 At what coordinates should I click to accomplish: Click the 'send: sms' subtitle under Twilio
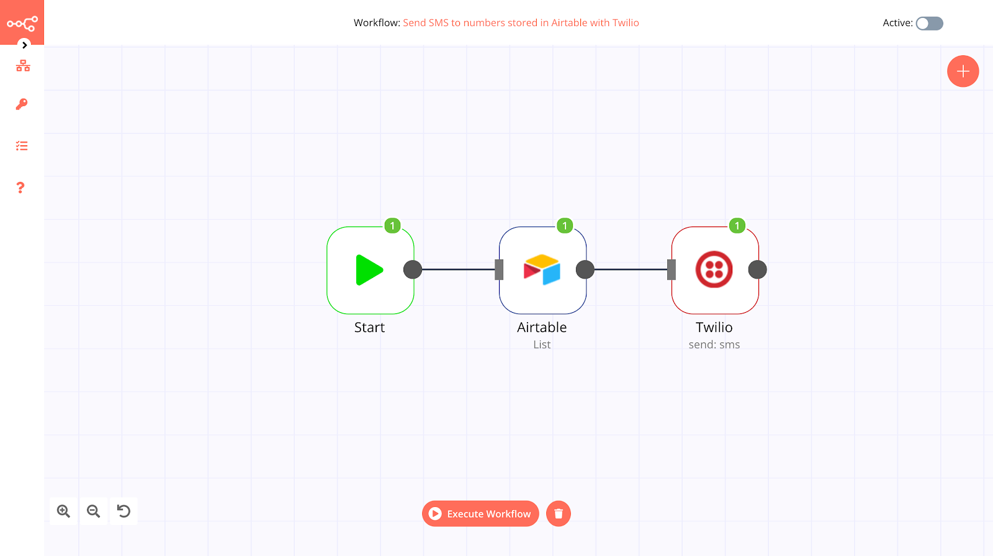(x=714, y=345)
